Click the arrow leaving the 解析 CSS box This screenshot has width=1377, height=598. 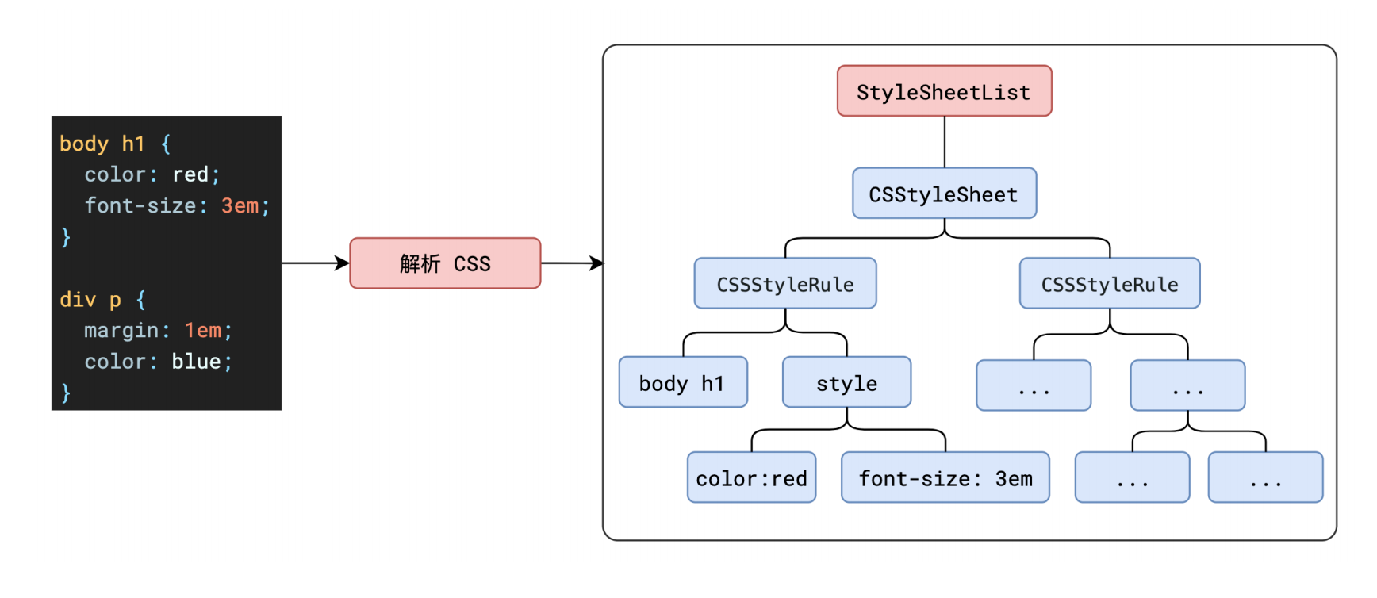pos(572,263)
